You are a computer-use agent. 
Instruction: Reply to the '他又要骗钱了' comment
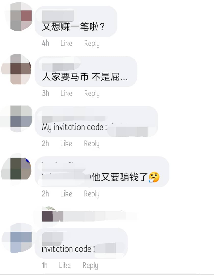coord(91,194)
